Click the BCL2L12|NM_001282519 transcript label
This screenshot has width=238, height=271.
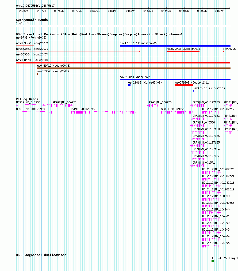(218, 189)
